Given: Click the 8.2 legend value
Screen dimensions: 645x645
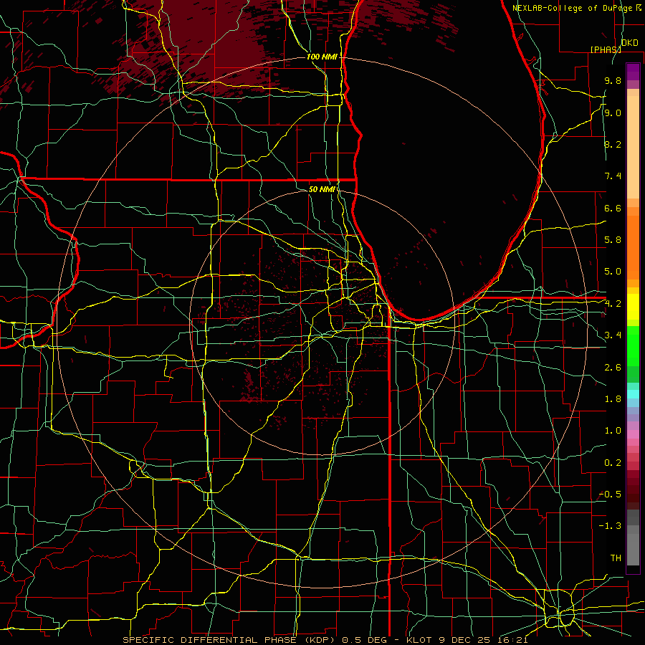Looking at the screenshot, I should (613, 145).
